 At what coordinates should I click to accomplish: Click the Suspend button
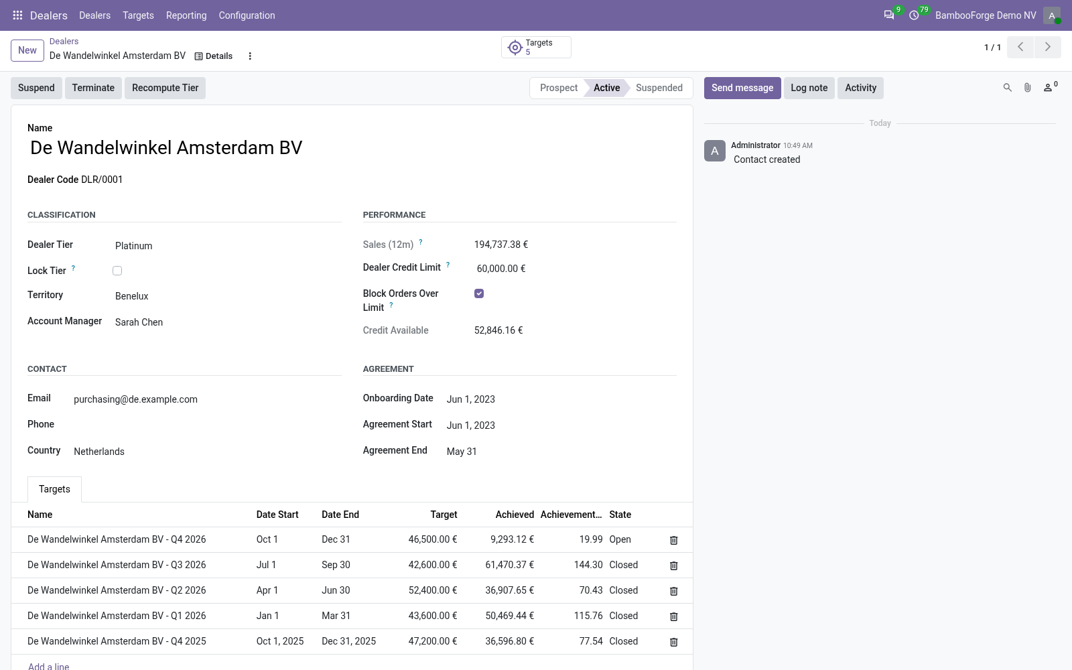pos(36,88)
